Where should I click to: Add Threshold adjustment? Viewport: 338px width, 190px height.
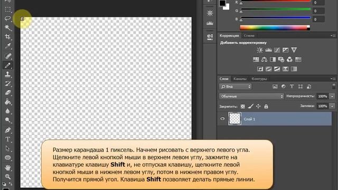tap(277, 69)
